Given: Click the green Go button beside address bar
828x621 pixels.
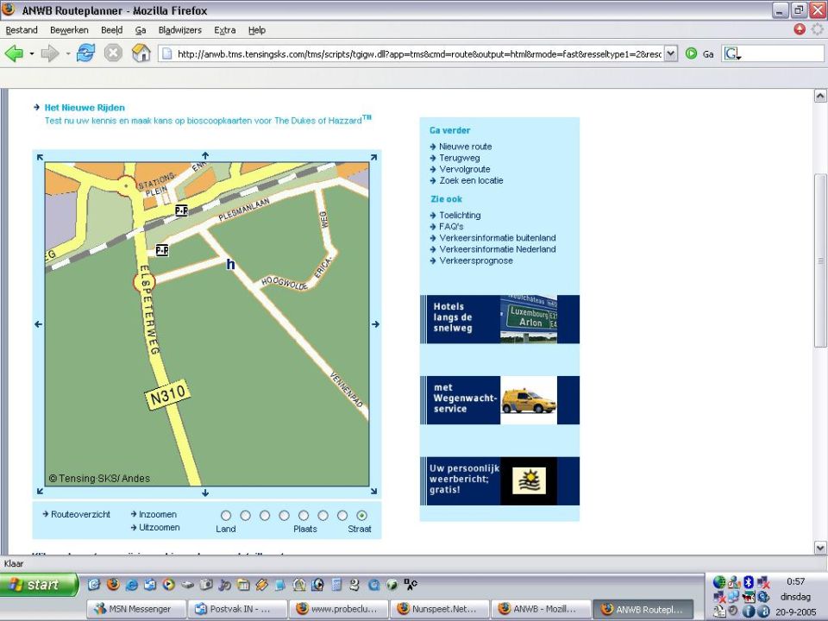Looking at the screenshot, I should (x=691, y=53).
